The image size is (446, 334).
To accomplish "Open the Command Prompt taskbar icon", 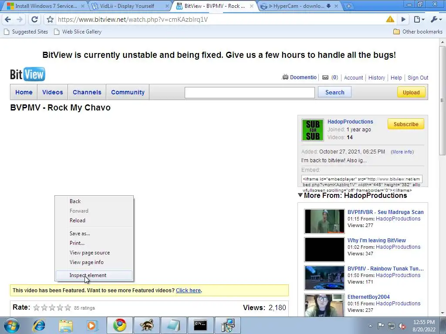I will click(200, 325).
